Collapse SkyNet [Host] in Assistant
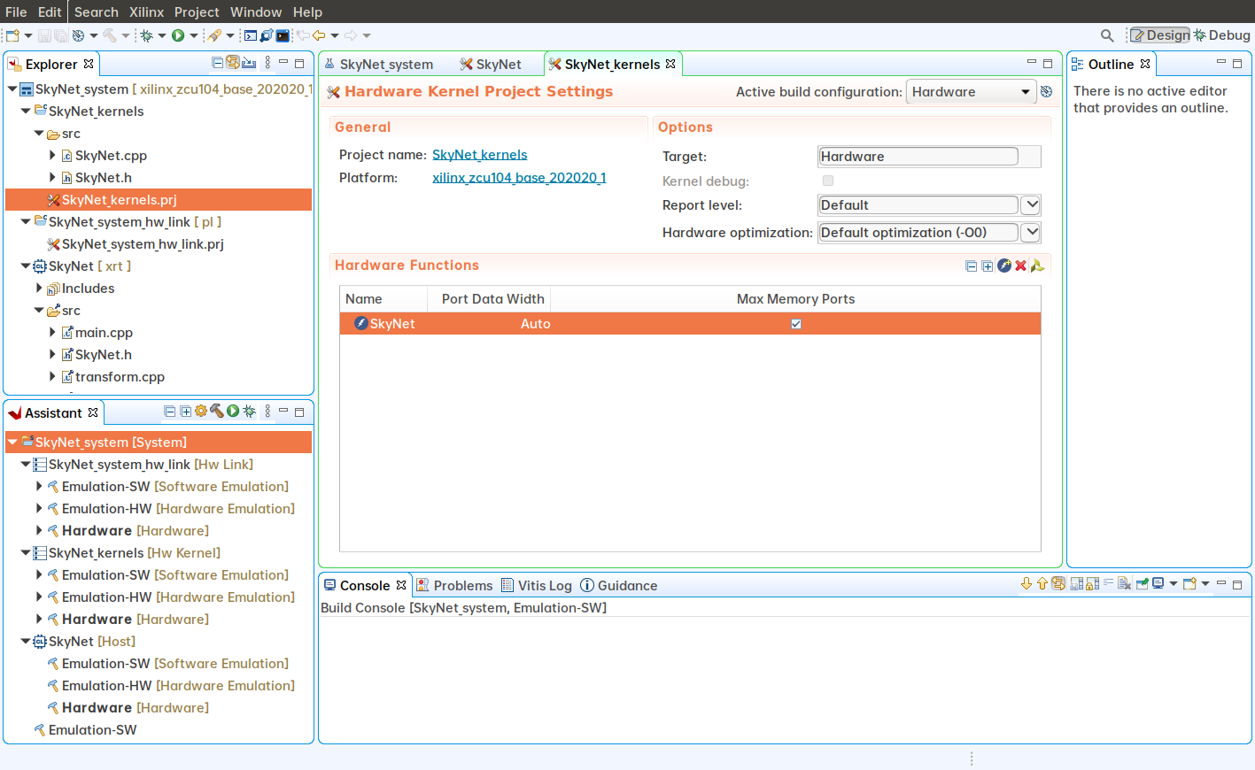 coord(26,642)
